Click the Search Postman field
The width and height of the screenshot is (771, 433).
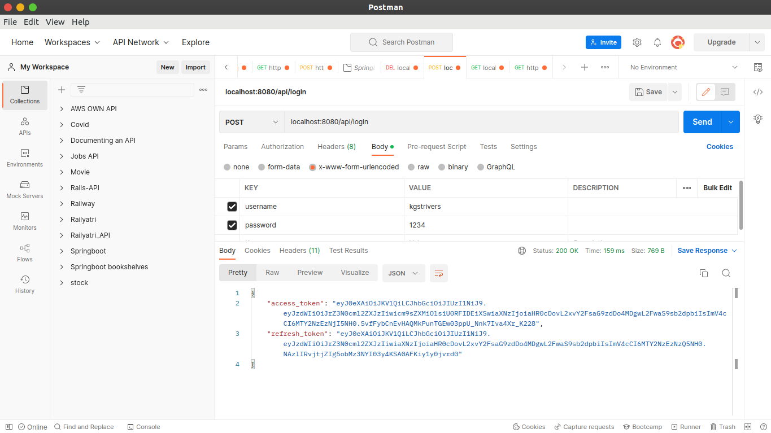pyautogui.click(x=402, y=42)
